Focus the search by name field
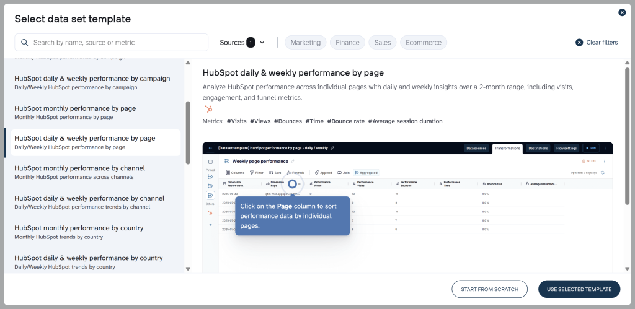635x309 pixels. (112, 43)
